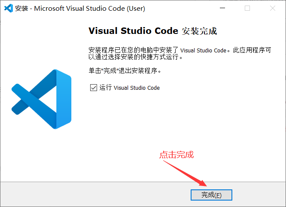Click the 运行 Visual Studio Code label text
Image resolution: width=286 pixels, height=207 pixels.
[x=130, y=88]
